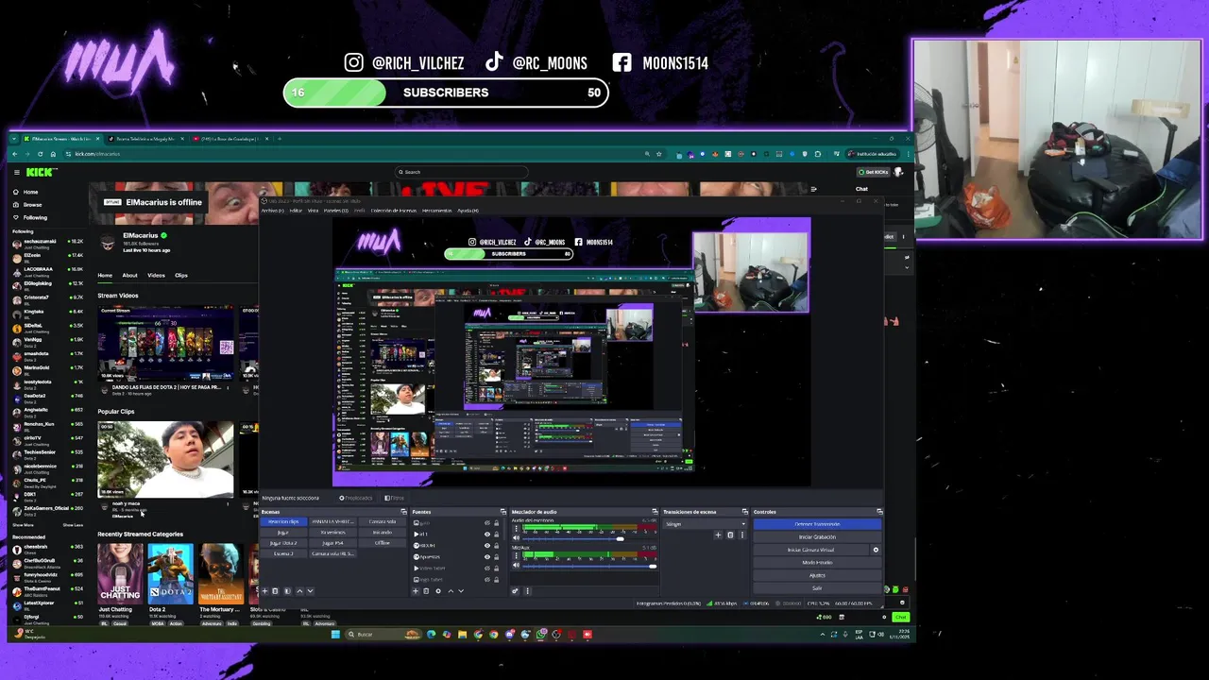Expand followed channels with Show More
The height and width of the screenshot is (680, 1209).
[x=23, y=525]
